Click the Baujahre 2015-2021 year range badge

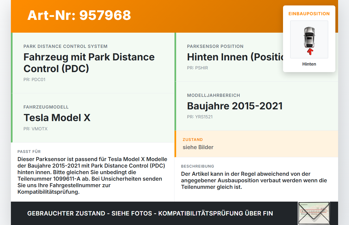point(235,106)
